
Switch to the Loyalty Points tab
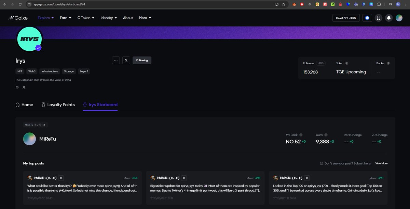click(58, 104)
